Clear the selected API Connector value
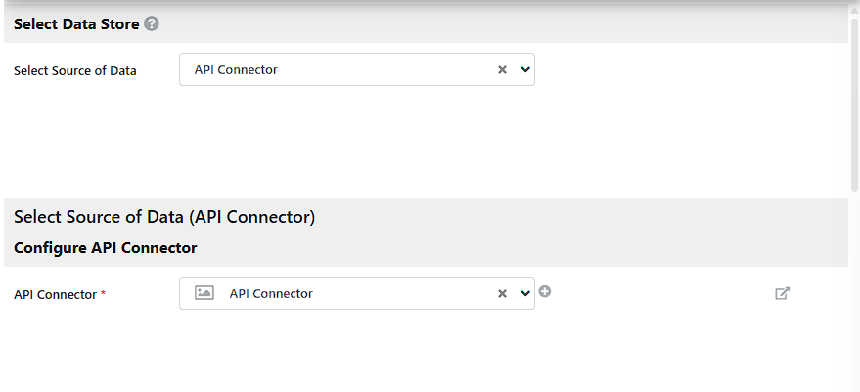 click(503, 293)
